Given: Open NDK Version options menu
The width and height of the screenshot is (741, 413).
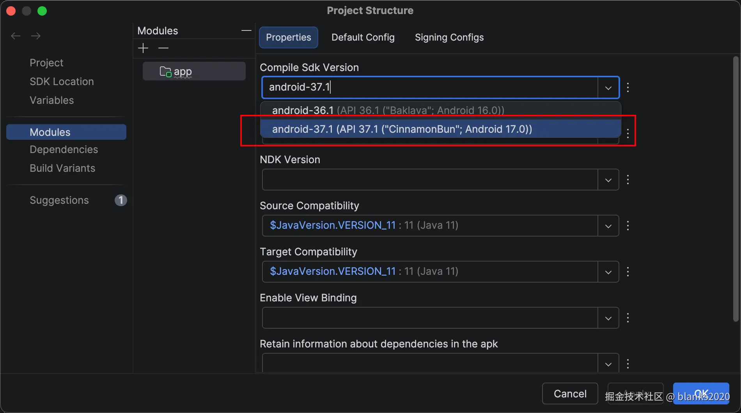Looking at the screenshot, I should coord(628,180).
